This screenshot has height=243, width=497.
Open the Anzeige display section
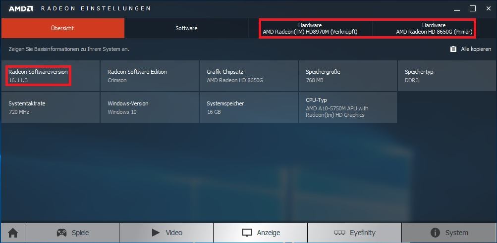260,233
